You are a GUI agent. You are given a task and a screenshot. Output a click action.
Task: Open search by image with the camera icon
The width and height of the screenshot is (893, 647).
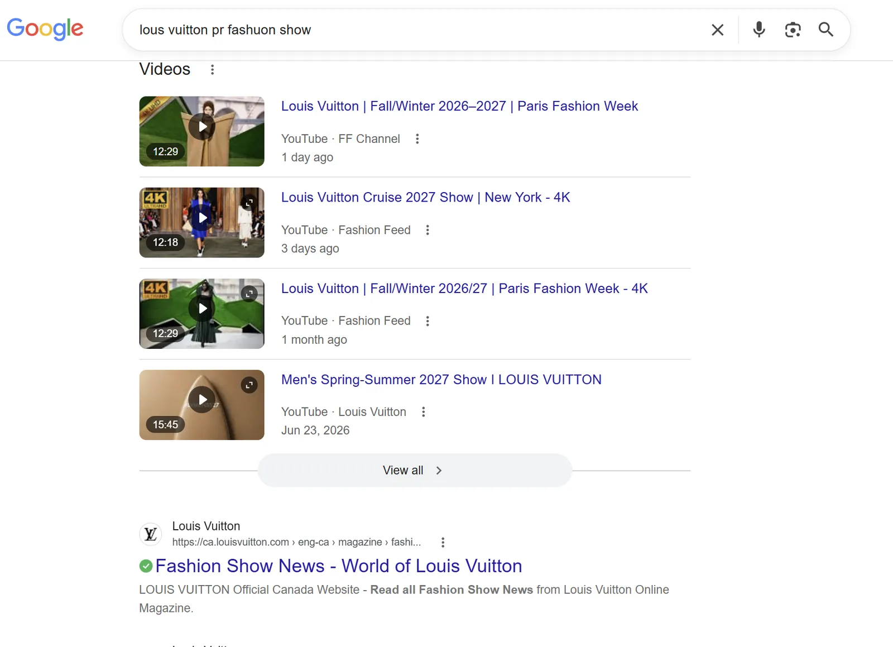tap(793, 30)
